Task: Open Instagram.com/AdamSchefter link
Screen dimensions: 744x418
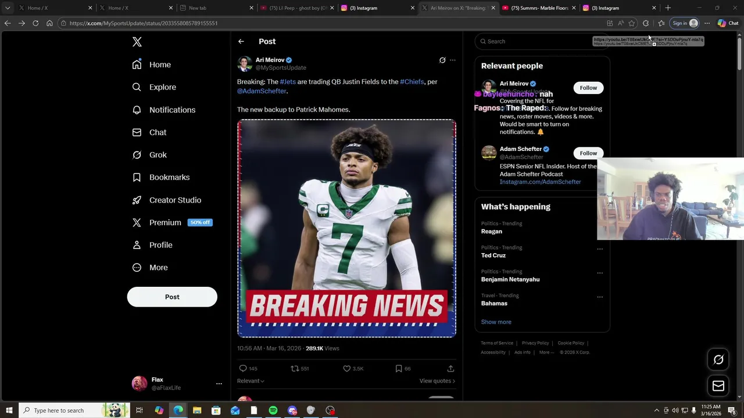Action: [540, 182]
